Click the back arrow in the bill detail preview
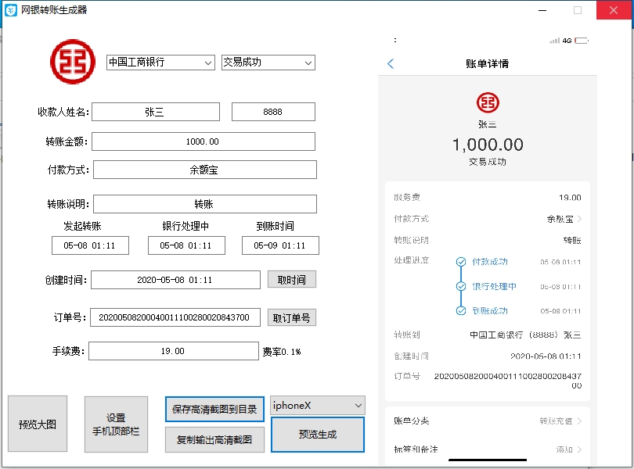The image size is (634, 469). point(391,64)
